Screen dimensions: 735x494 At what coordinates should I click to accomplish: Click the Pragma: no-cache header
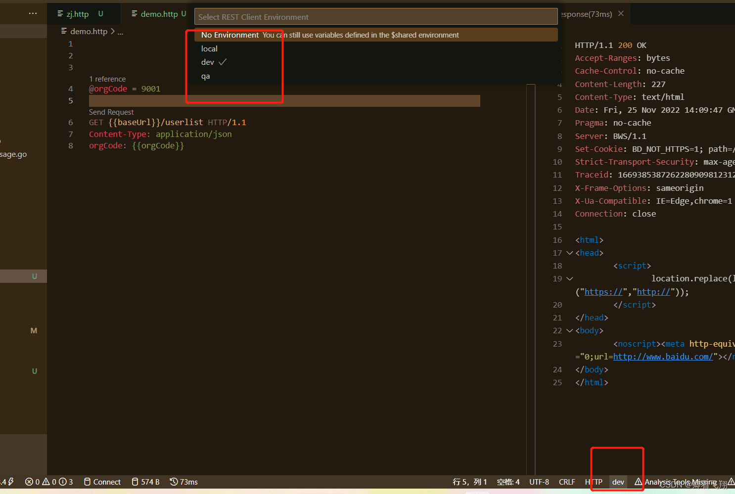(613, 123)
